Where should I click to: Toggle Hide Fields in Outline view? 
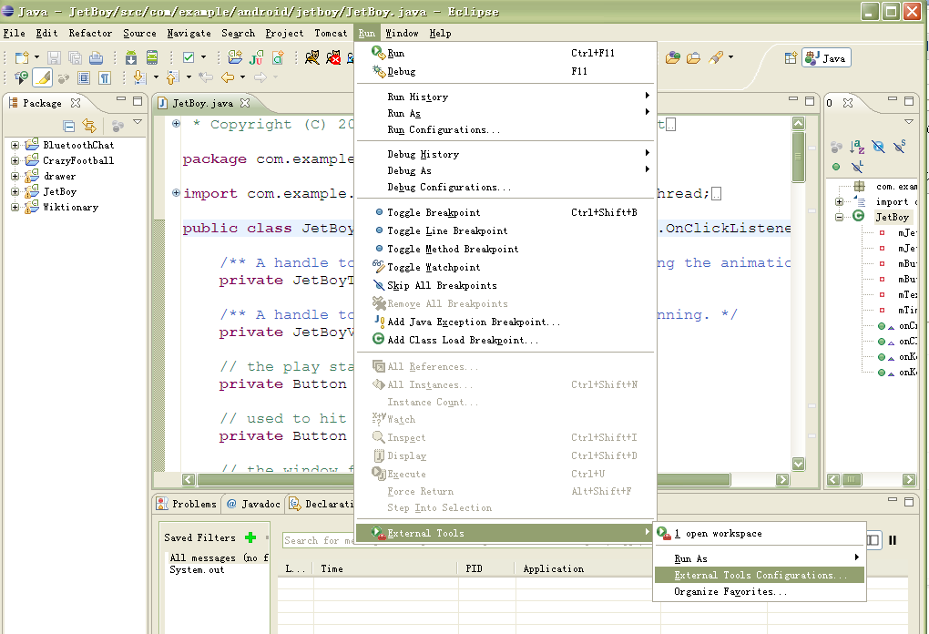tap(878, 147)
